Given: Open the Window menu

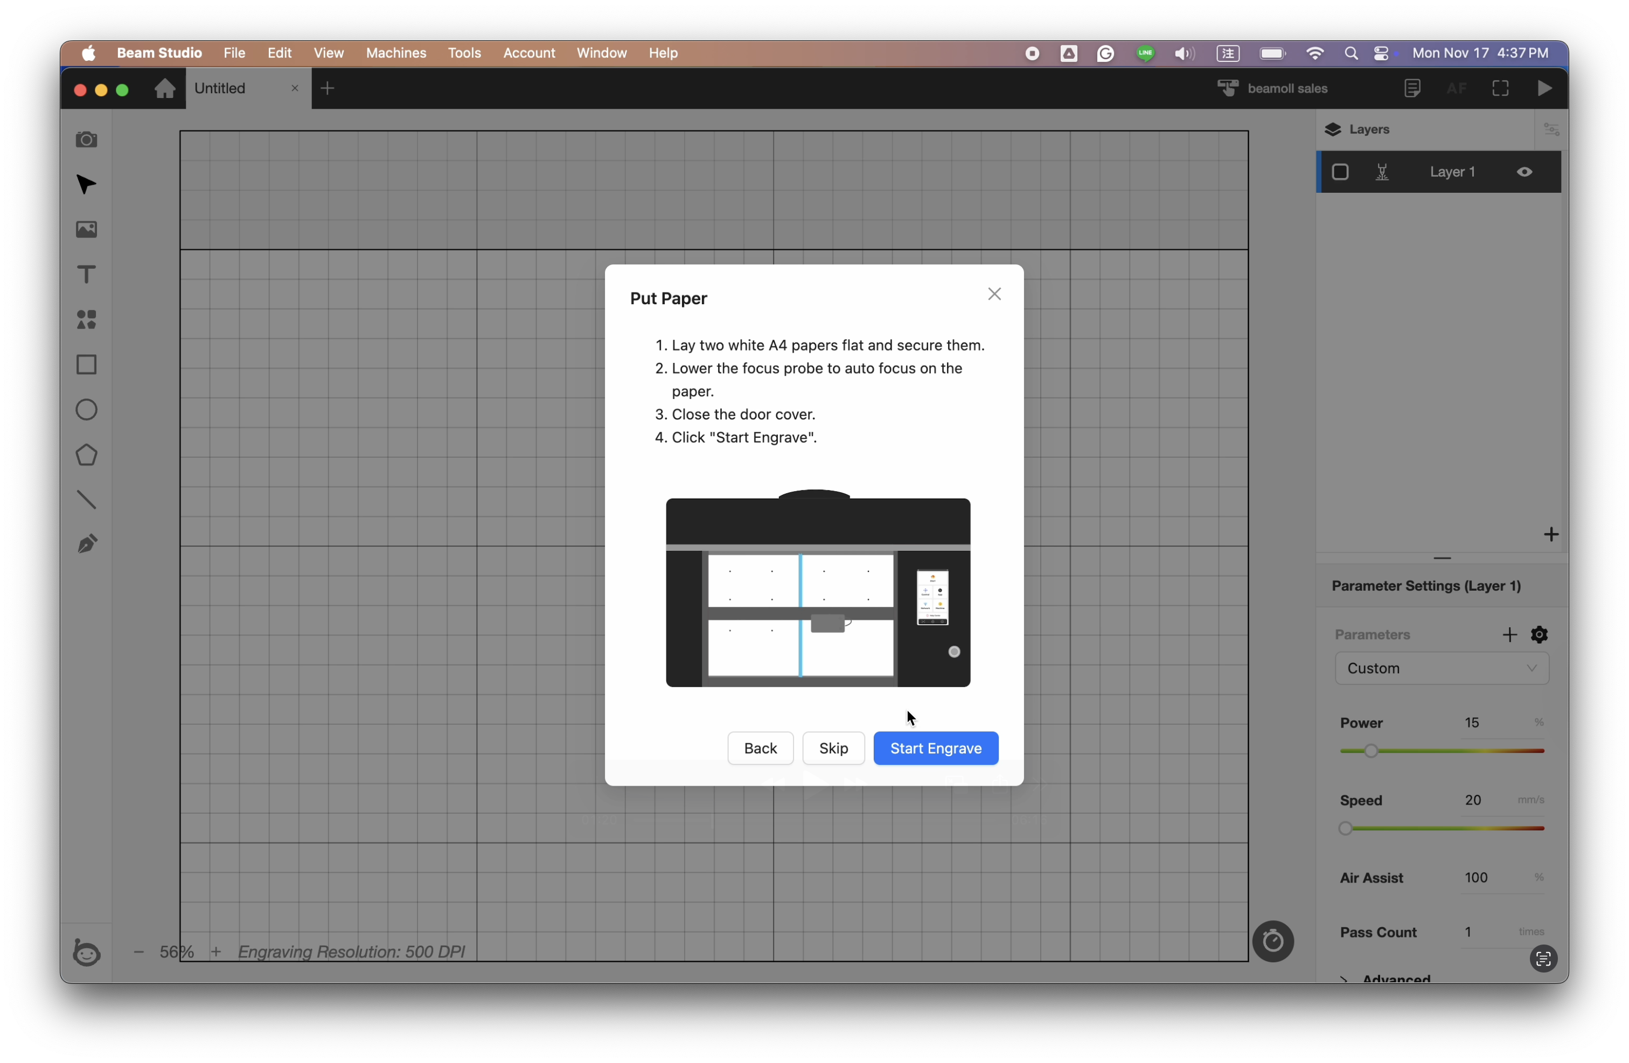Looking at the screenshot, I should (x=601, y=53).
